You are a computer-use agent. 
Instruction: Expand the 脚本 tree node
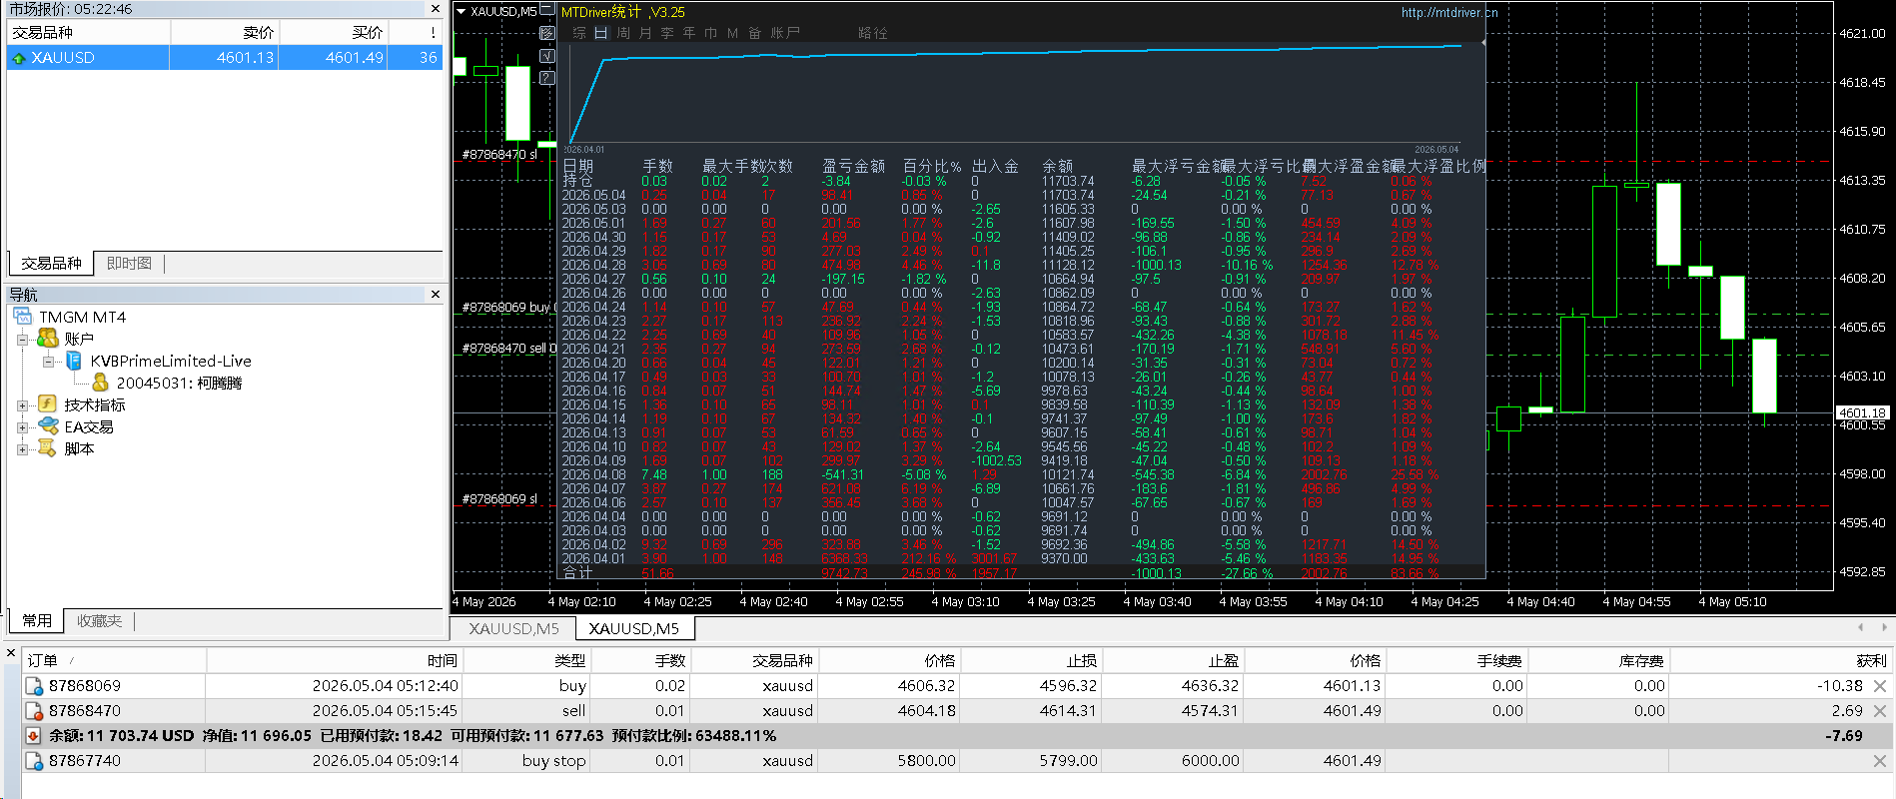(x=22, y=449)
